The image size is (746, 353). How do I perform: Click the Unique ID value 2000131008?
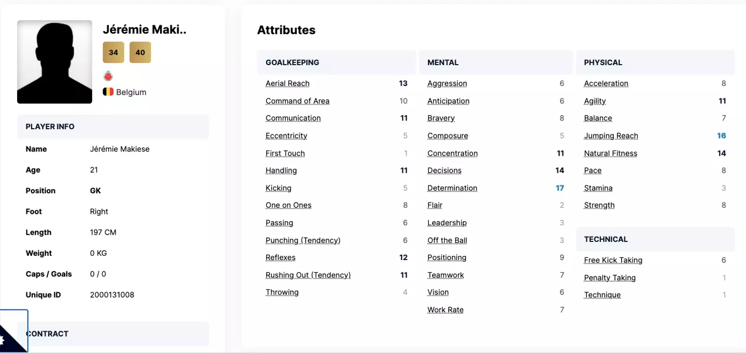[x=112, y=295]
